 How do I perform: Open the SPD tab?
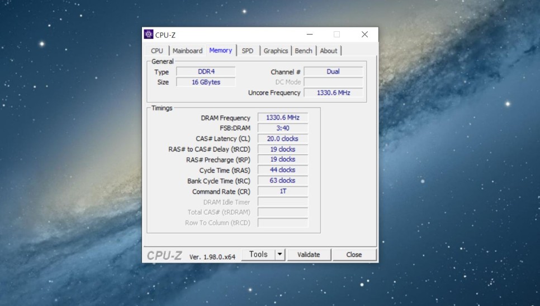tap(247, 51)
